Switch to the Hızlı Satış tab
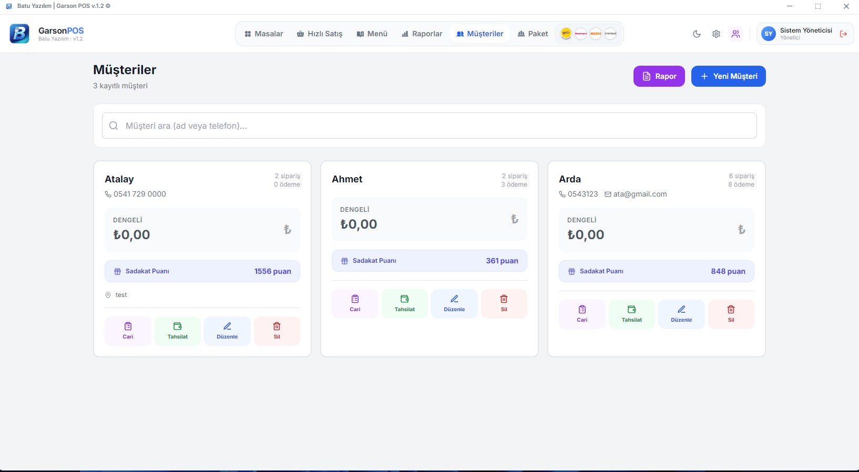 click(320, 34)
